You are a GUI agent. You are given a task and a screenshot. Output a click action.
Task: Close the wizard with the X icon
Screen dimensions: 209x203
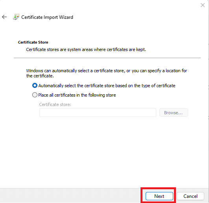(203, 5)
